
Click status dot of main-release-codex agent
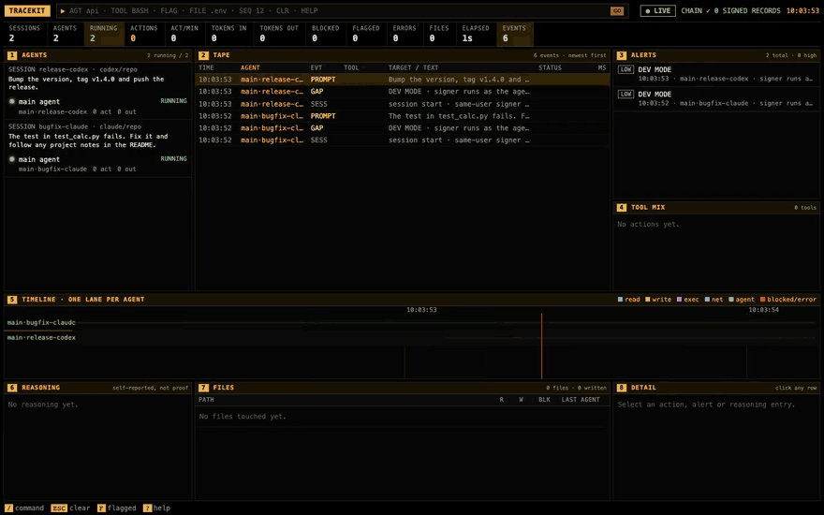coord(12,101)
